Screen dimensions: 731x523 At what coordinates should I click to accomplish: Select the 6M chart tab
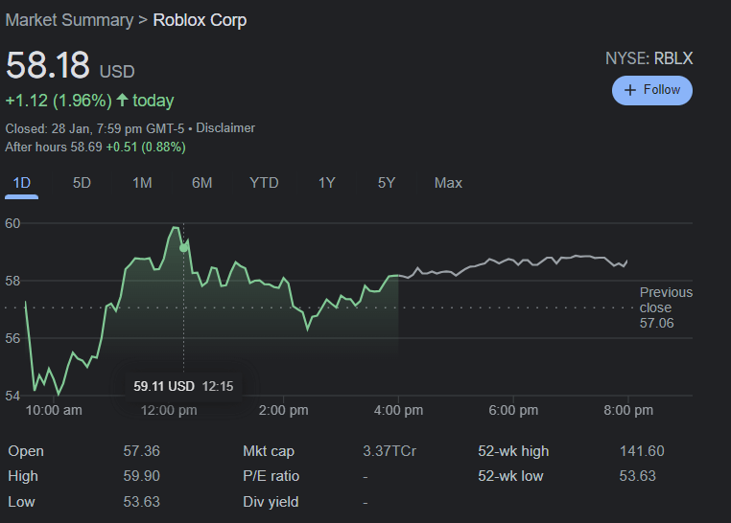pos(201,183)
